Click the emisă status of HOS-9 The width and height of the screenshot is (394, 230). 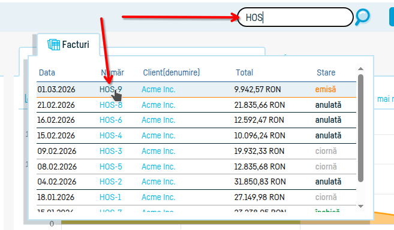(x=326, y=89)
